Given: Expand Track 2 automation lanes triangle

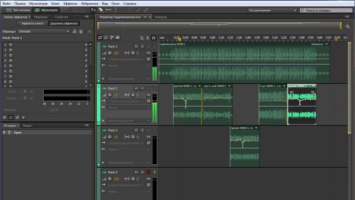Looking at the screenshot, I should [x=103, y=121].
